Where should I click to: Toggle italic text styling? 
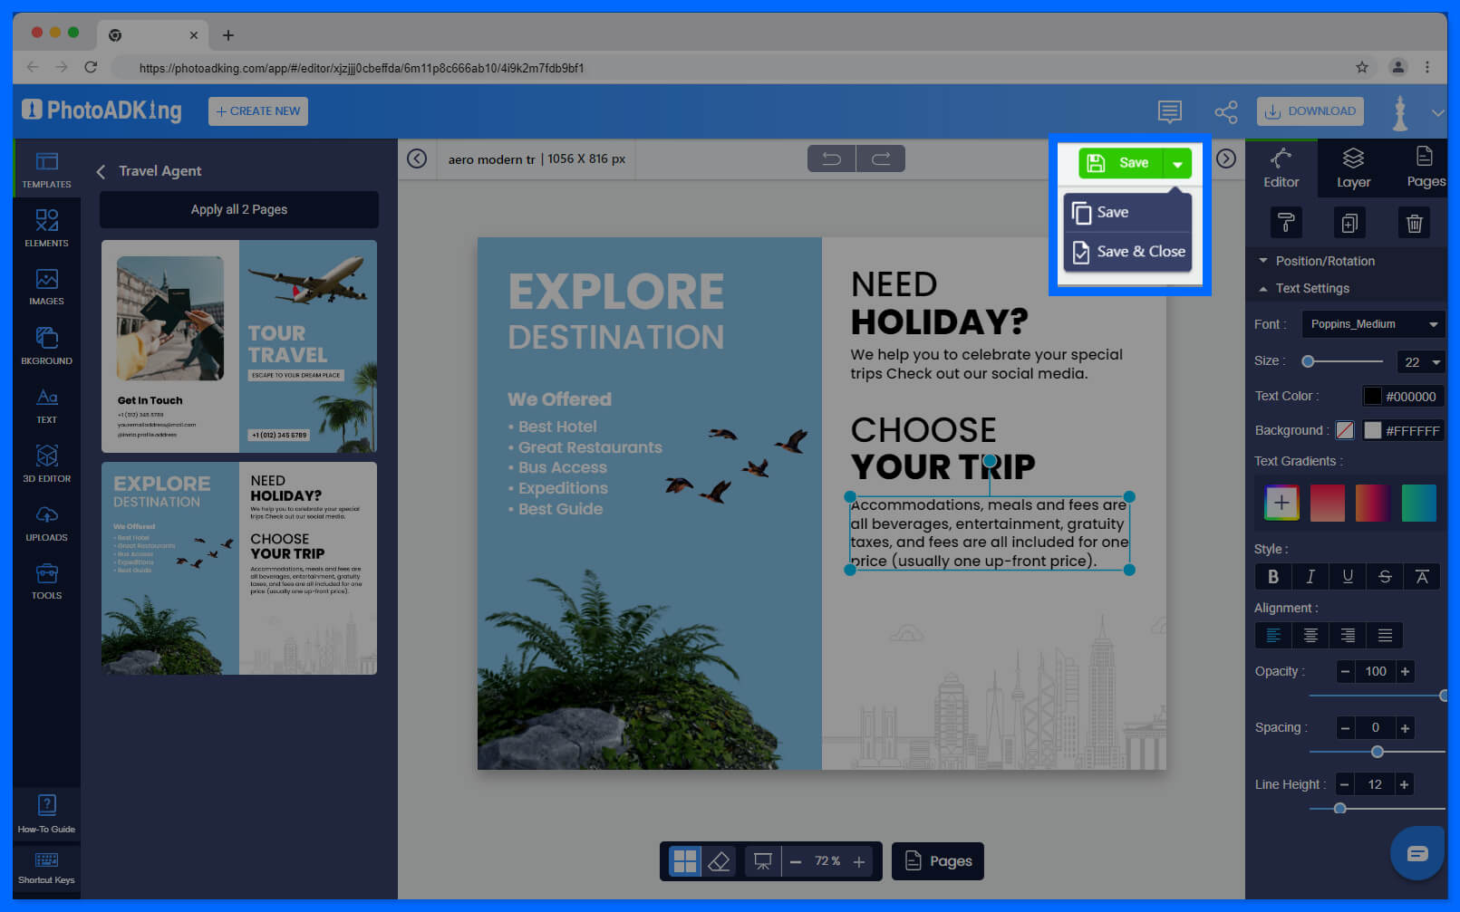point(1310,576)
